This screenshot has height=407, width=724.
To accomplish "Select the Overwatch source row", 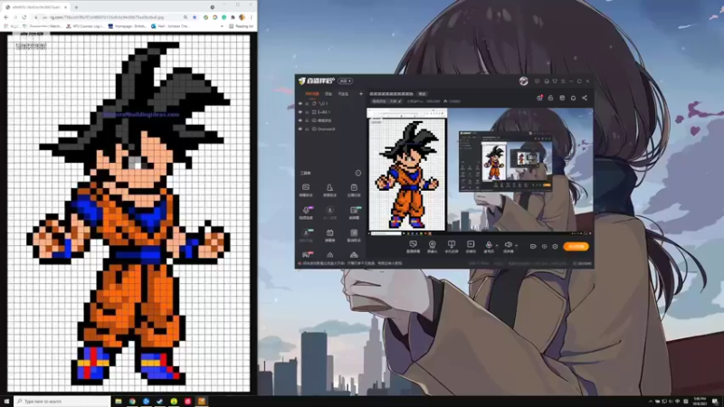I will [330, 129].
